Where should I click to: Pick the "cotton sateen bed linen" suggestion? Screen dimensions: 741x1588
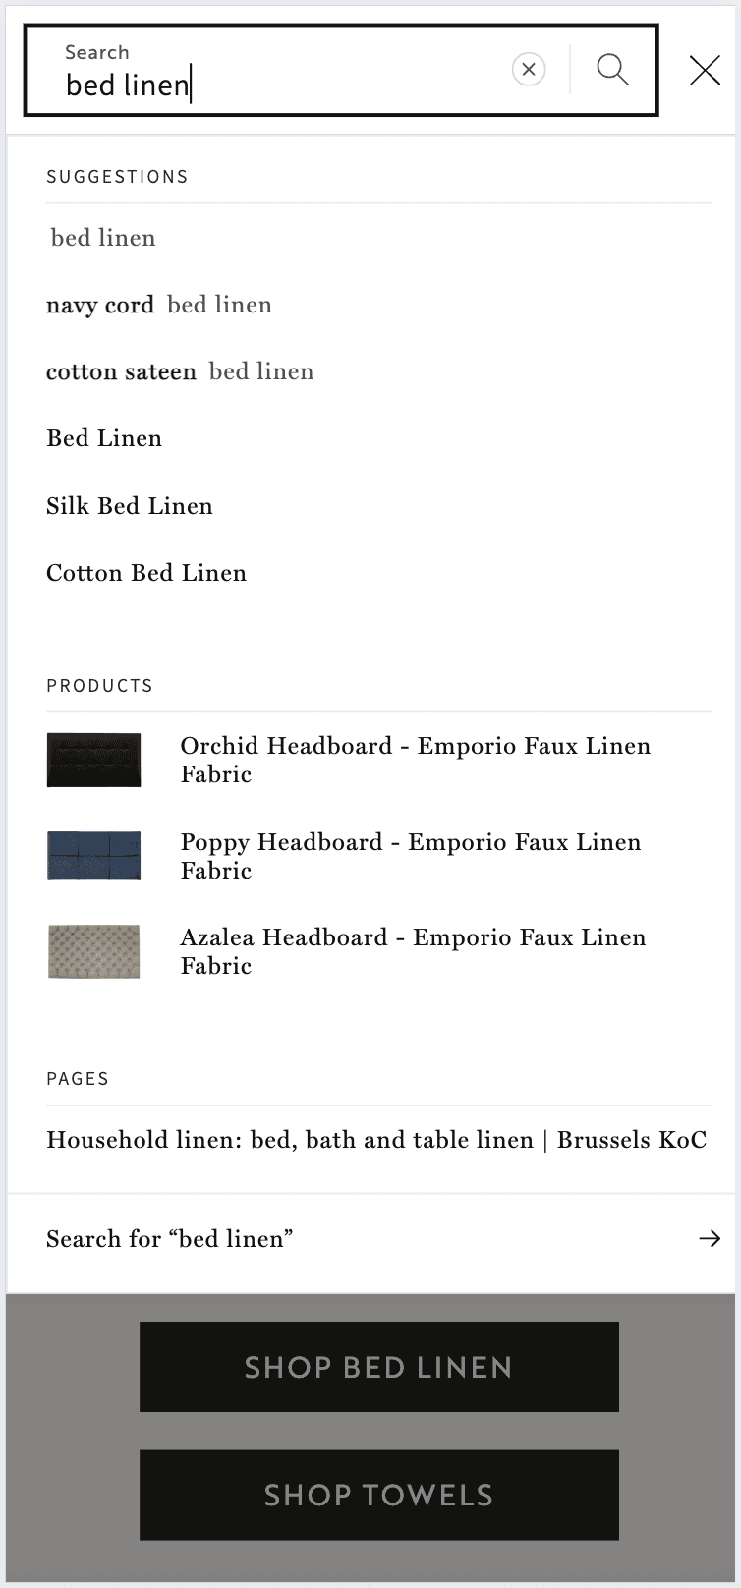pyautogui.click(x=180, y=371)
